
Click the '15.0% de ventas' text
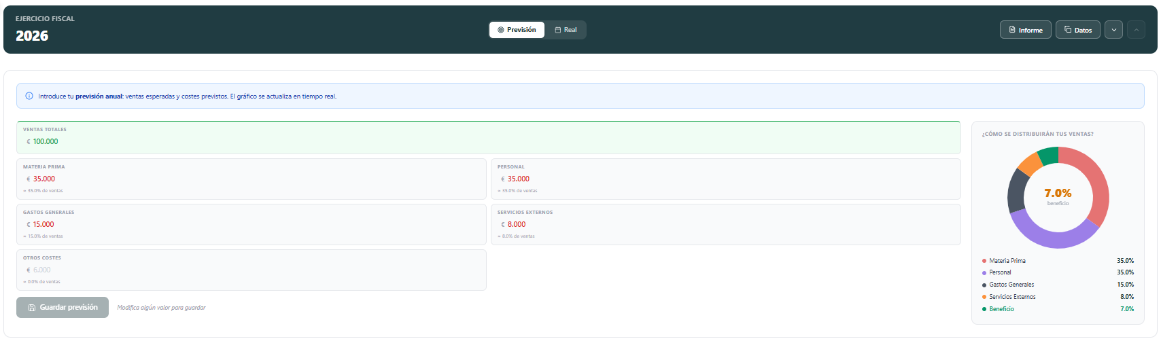point(43,236)
